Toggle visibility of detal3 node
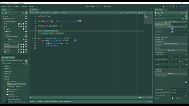This screenshot has height=106, width=189. pos(26,52)
